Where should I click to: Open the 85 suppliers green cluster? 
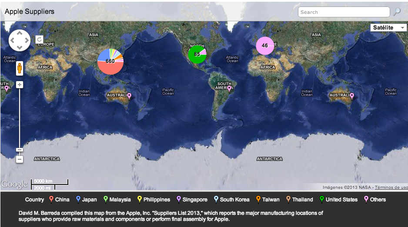[x=197, y=54]
